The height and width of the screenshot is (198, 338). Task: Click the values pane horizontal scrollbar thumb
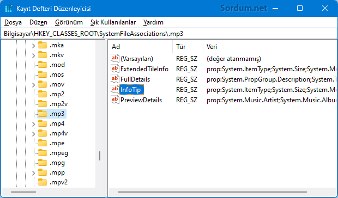(x=212, y=192)
